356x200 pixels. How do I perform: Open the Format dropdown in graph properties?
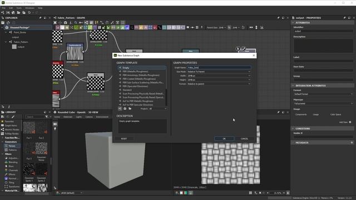(x=219, y=84)
